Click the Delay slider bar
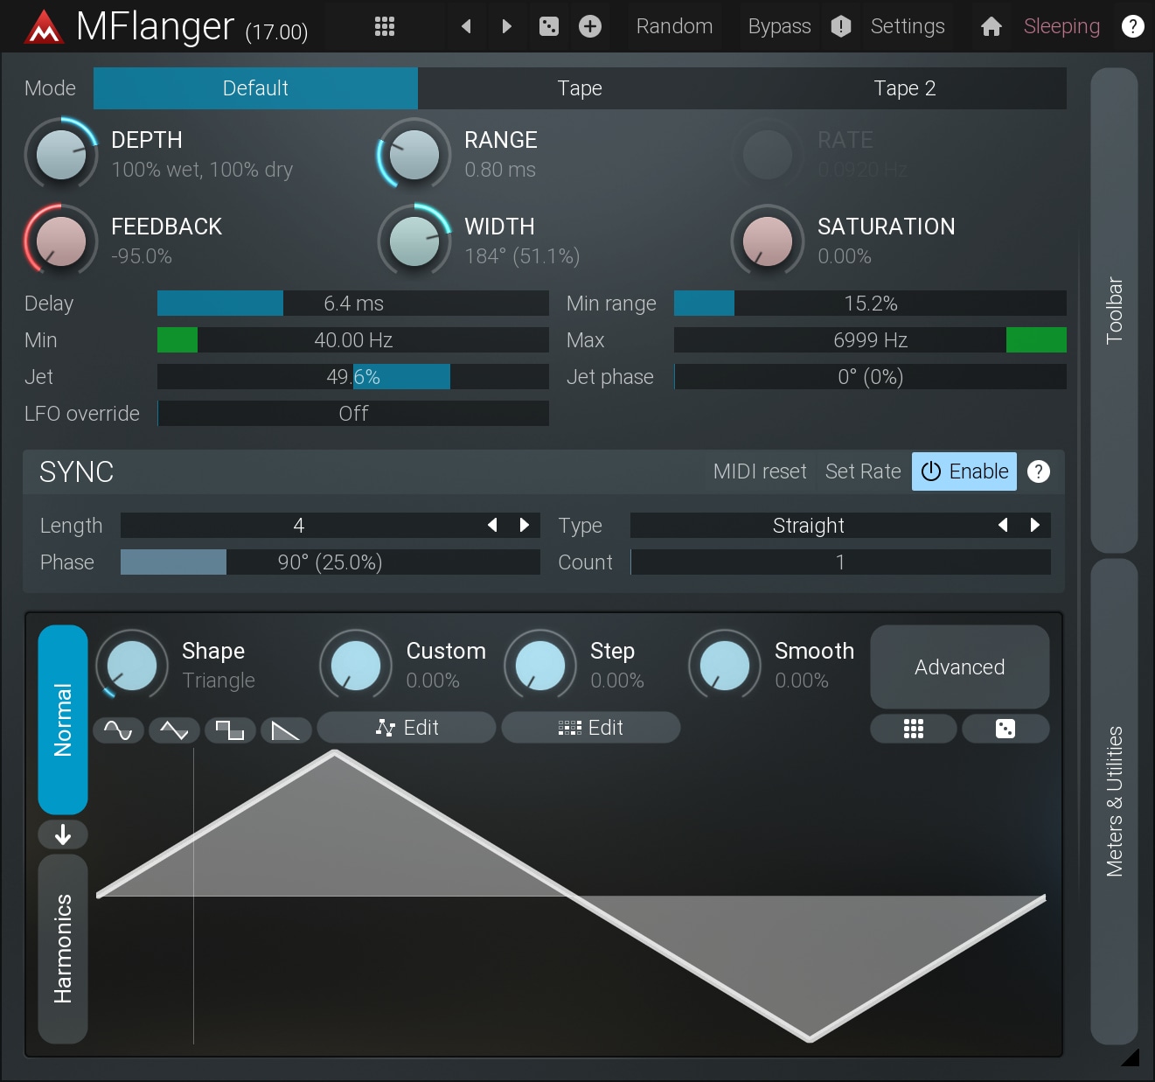The height and width of the screenshot is (1082, 1155). (x=352, y=304)
